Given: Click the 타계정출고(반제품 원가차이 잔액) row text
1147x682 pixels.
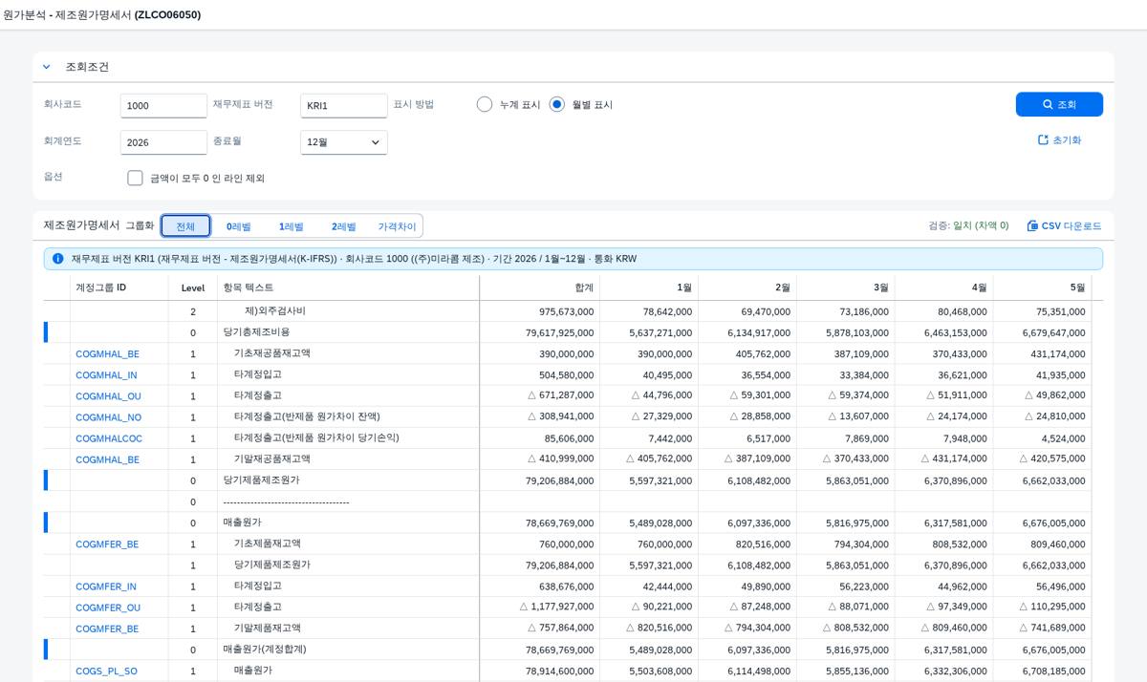Looking at the screenshot, I should pyautogui.click(x=307, y=417).
